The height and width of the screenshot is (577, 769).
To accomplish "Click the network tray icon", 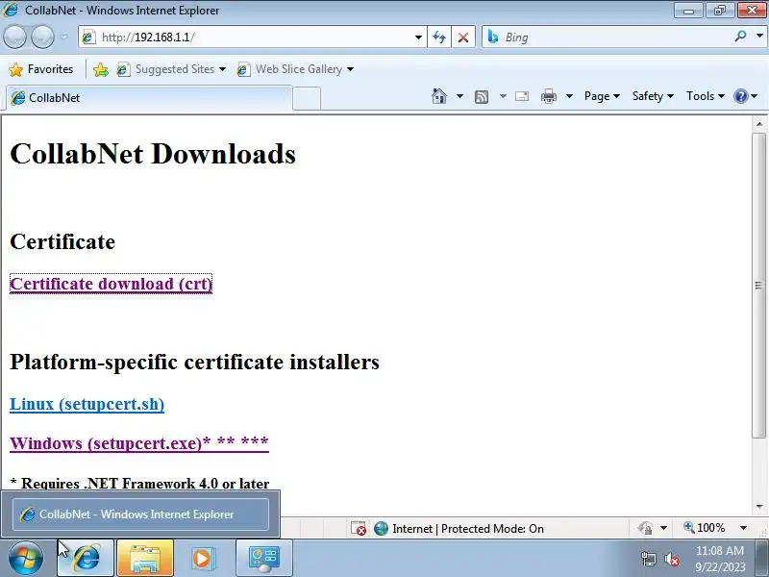I will click(649, 559).
